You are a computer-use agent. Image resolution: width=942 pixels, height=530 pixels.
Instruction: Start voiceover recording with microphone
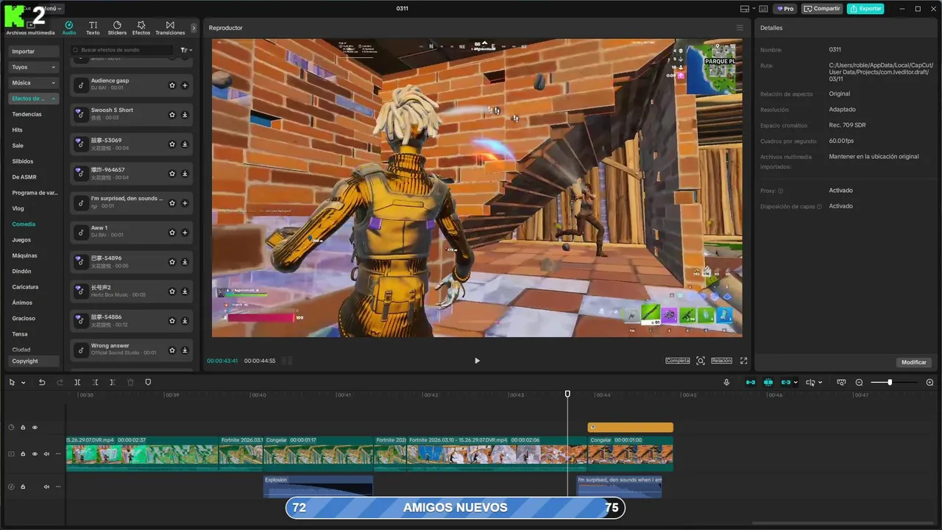pyautogui.click(x=726, y=383)
